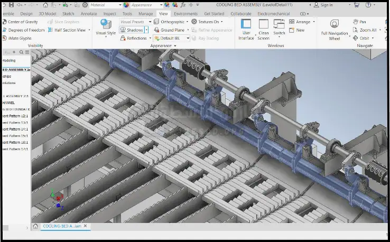The height and width of the screenshot is (242, 390).
Task: Click the home icon in the document tab bar
Action: [35, 226]
